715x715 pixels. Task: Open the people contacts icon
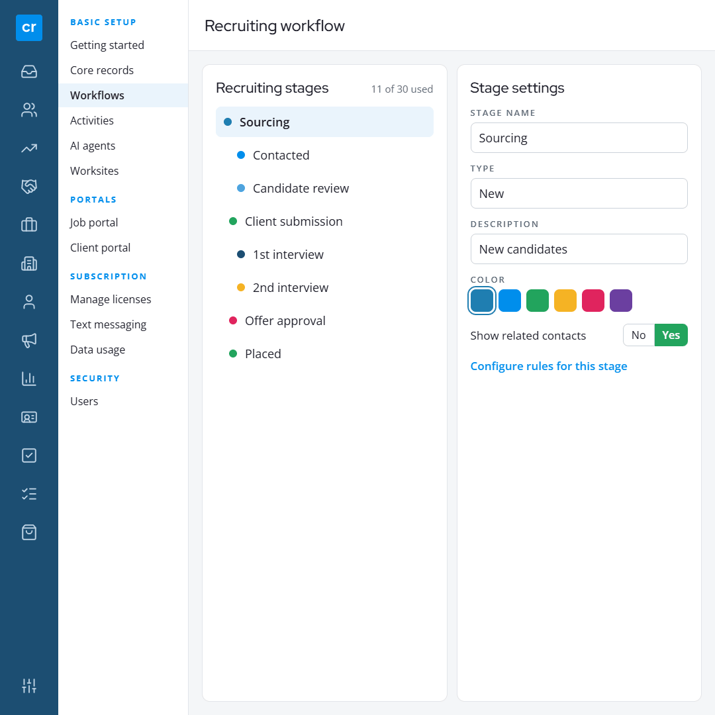(x=29, y=110)
